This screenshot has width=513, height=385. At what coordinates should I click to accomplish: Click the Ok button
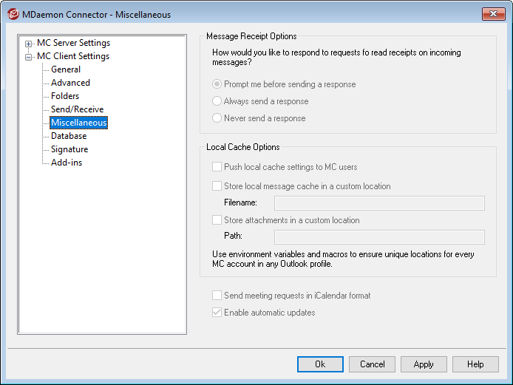[x=320, y=364]
